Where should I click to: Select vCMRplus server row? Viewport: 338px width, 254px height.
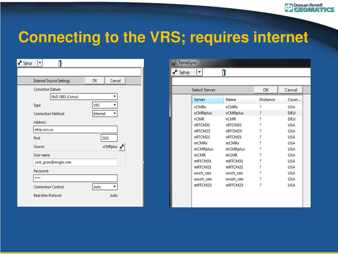tap(247, 113)
